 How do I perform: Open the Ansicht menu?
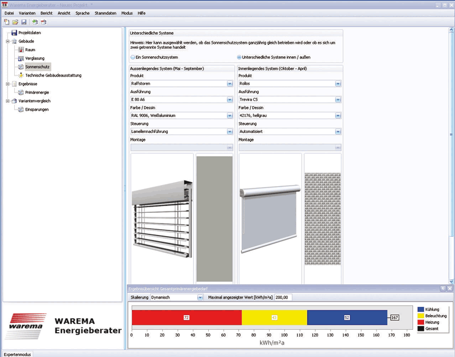tap(64, 13)
